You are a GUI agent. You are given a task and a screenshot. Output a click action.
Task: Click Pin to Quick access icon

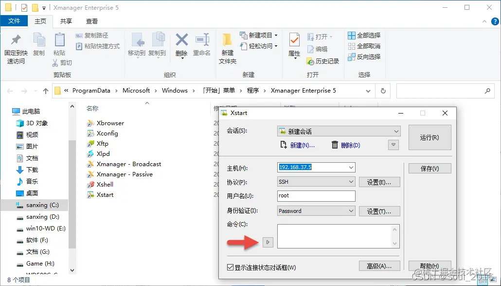click(16, 40)
